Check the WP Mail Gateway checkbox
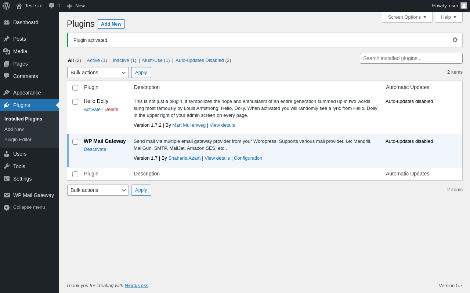 click(75, 142)
